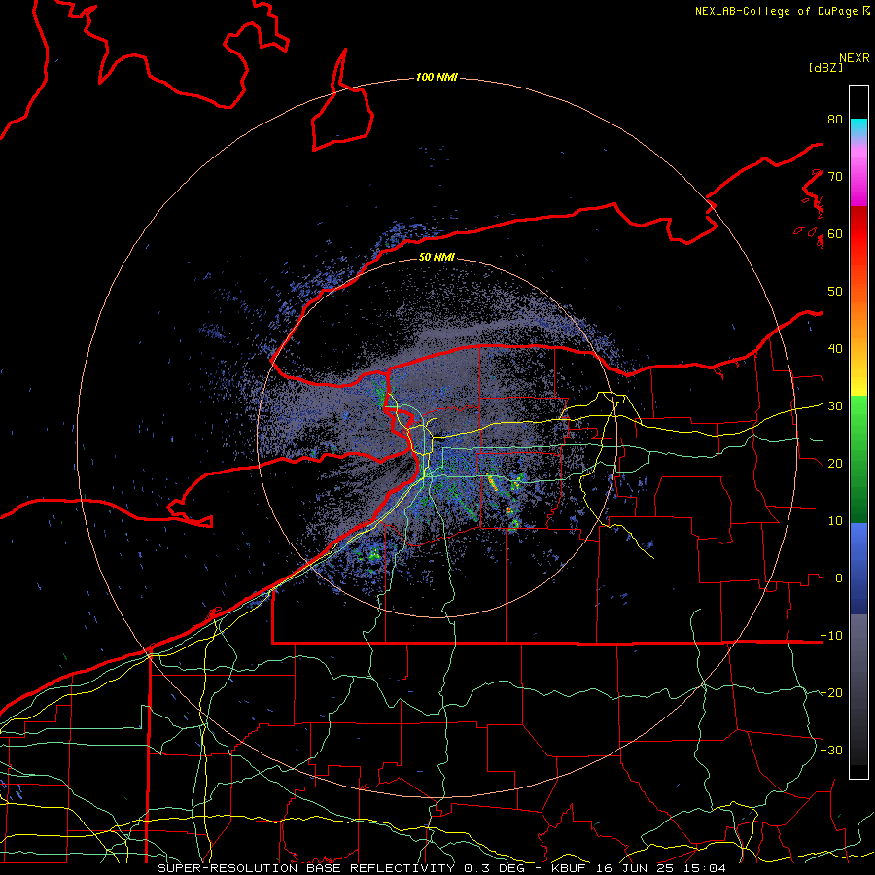Click the 40 value on the dBZ scale
Screen dimensions: 875x875
[x=835, y=349]
